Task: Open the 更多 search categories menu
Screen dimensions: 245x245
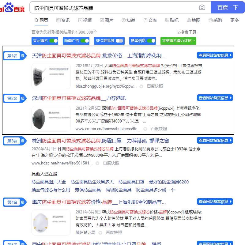Action: 234,20
